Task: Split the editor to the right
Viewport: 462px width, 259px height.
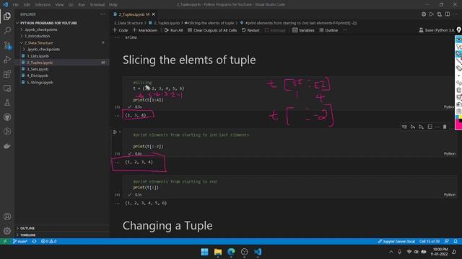Action: tap(448, 14)
